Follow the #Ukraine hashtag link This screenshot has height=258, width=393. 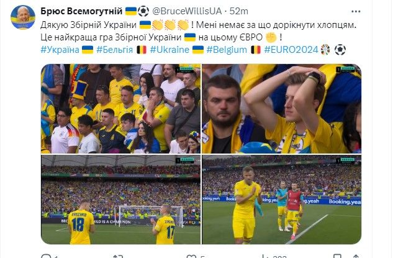click(169, 50)
